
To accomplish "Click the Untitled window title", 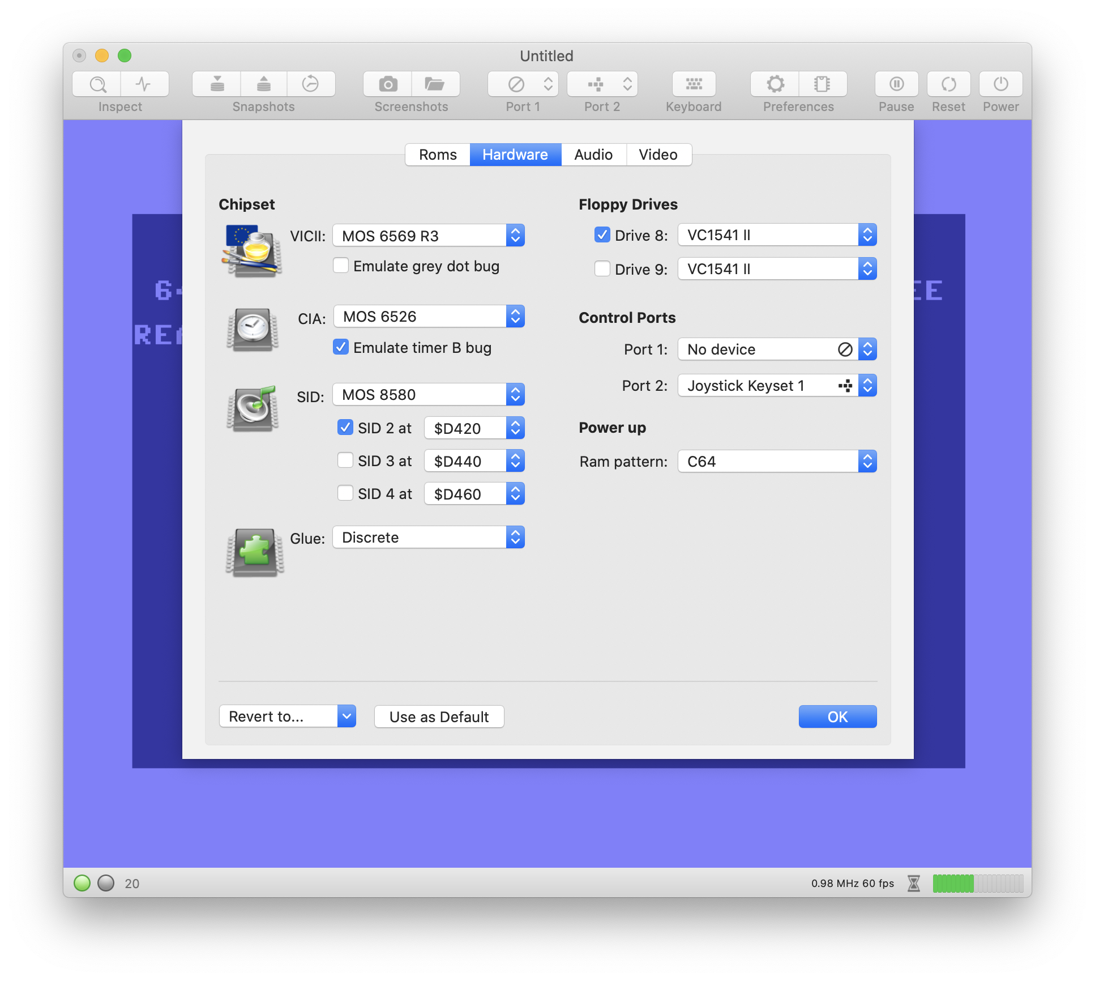I will 547,56.
